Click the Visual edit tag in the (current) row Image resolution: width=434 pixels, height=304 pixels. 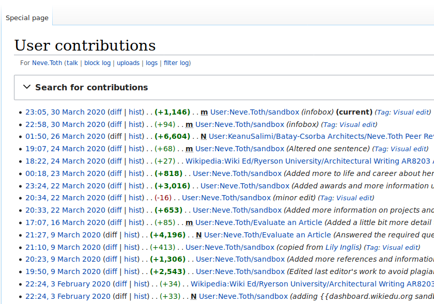411,113
